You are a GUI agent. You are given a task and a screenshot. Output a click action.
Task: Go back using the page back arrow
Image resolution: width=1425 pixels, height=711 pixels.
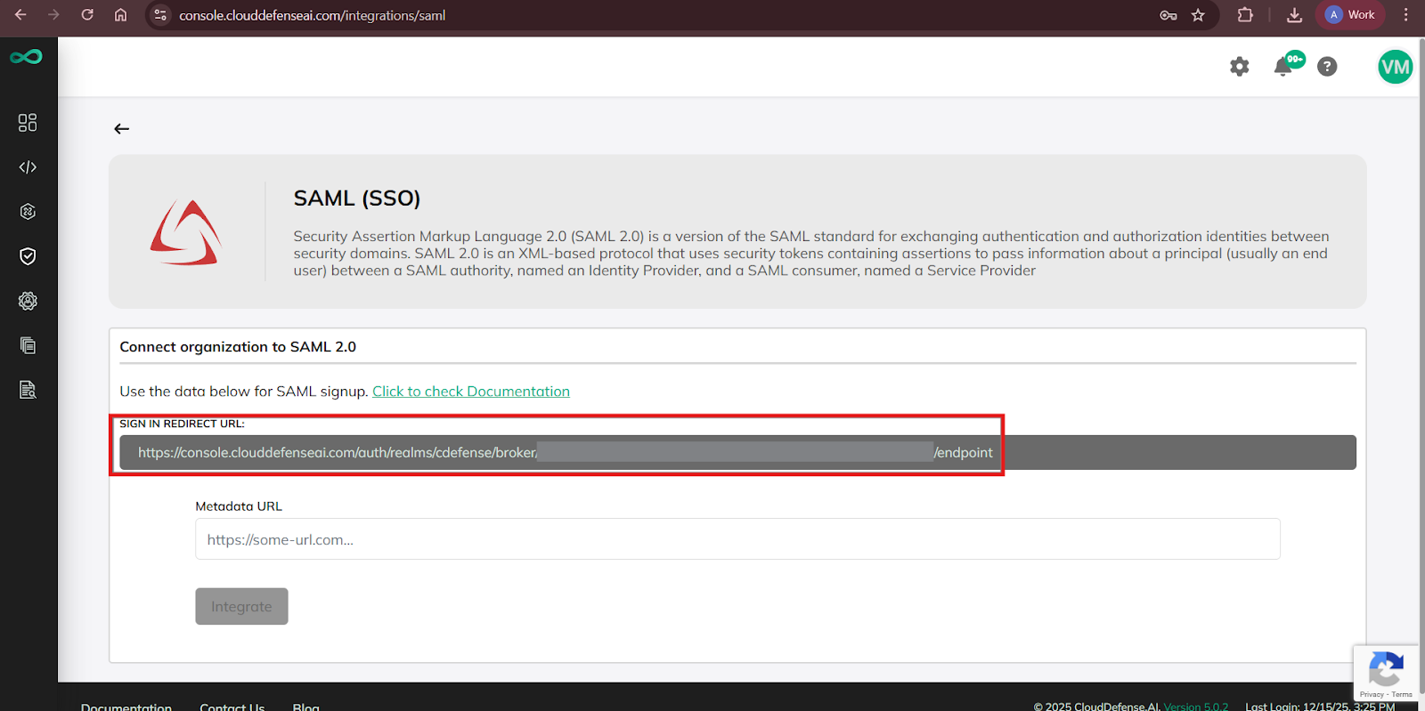pos(122,129)
